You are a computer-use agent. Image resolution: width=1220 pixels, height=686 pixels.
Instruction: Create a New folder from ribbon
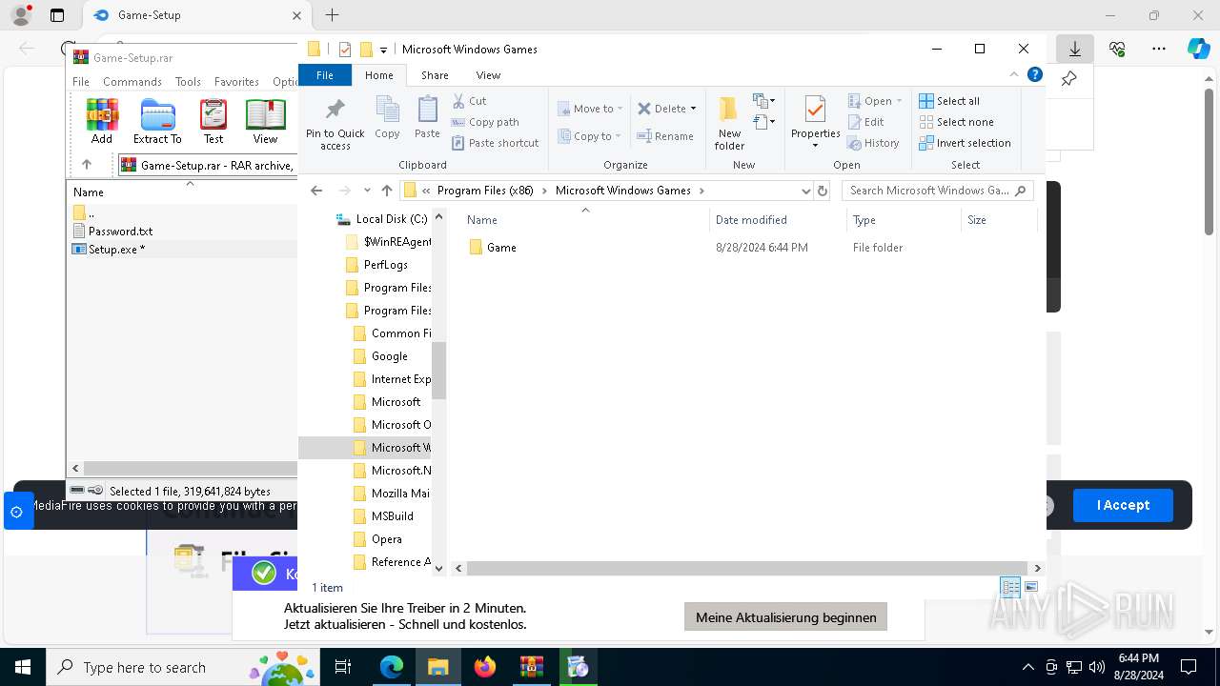click(729, 124)
